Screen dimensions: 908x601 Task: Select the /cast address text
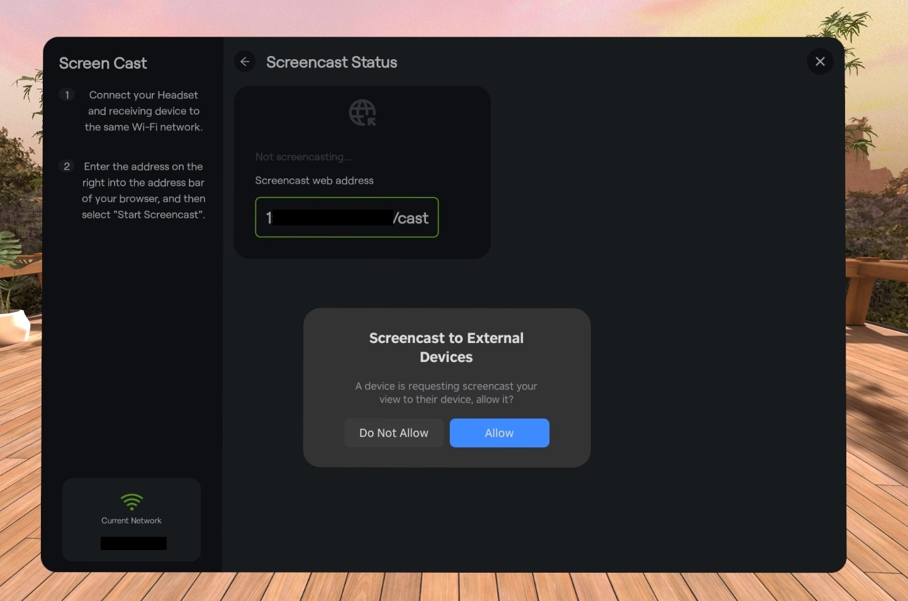[x=411, y=218]
